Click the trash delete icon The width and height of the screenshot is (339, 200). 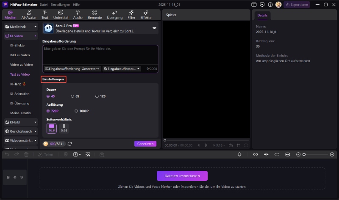click(26, 154)
